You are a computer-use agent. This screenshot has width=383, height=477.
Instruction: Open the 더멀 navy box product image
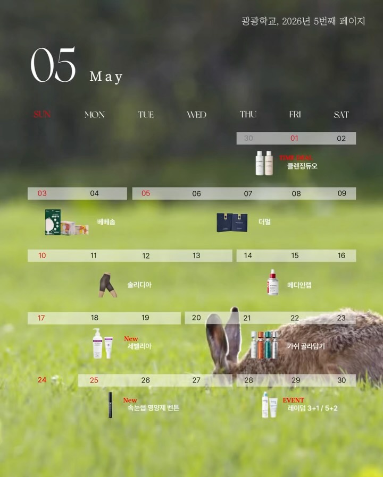[232, 223]
